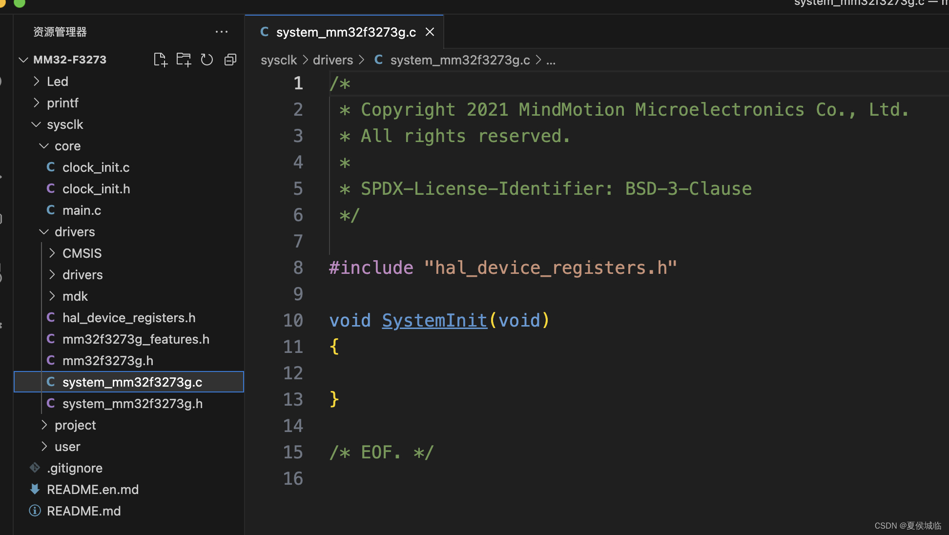The width and height of the screenshot is (949, 535).
Task: Click the C icon beside mm32f3273g.h
Action: [x=51, y=360]
